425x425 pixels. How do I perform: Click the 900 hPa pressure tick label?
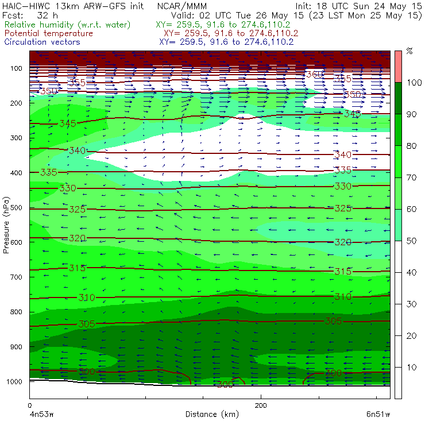pyautogui.click(x=16, y=347)
